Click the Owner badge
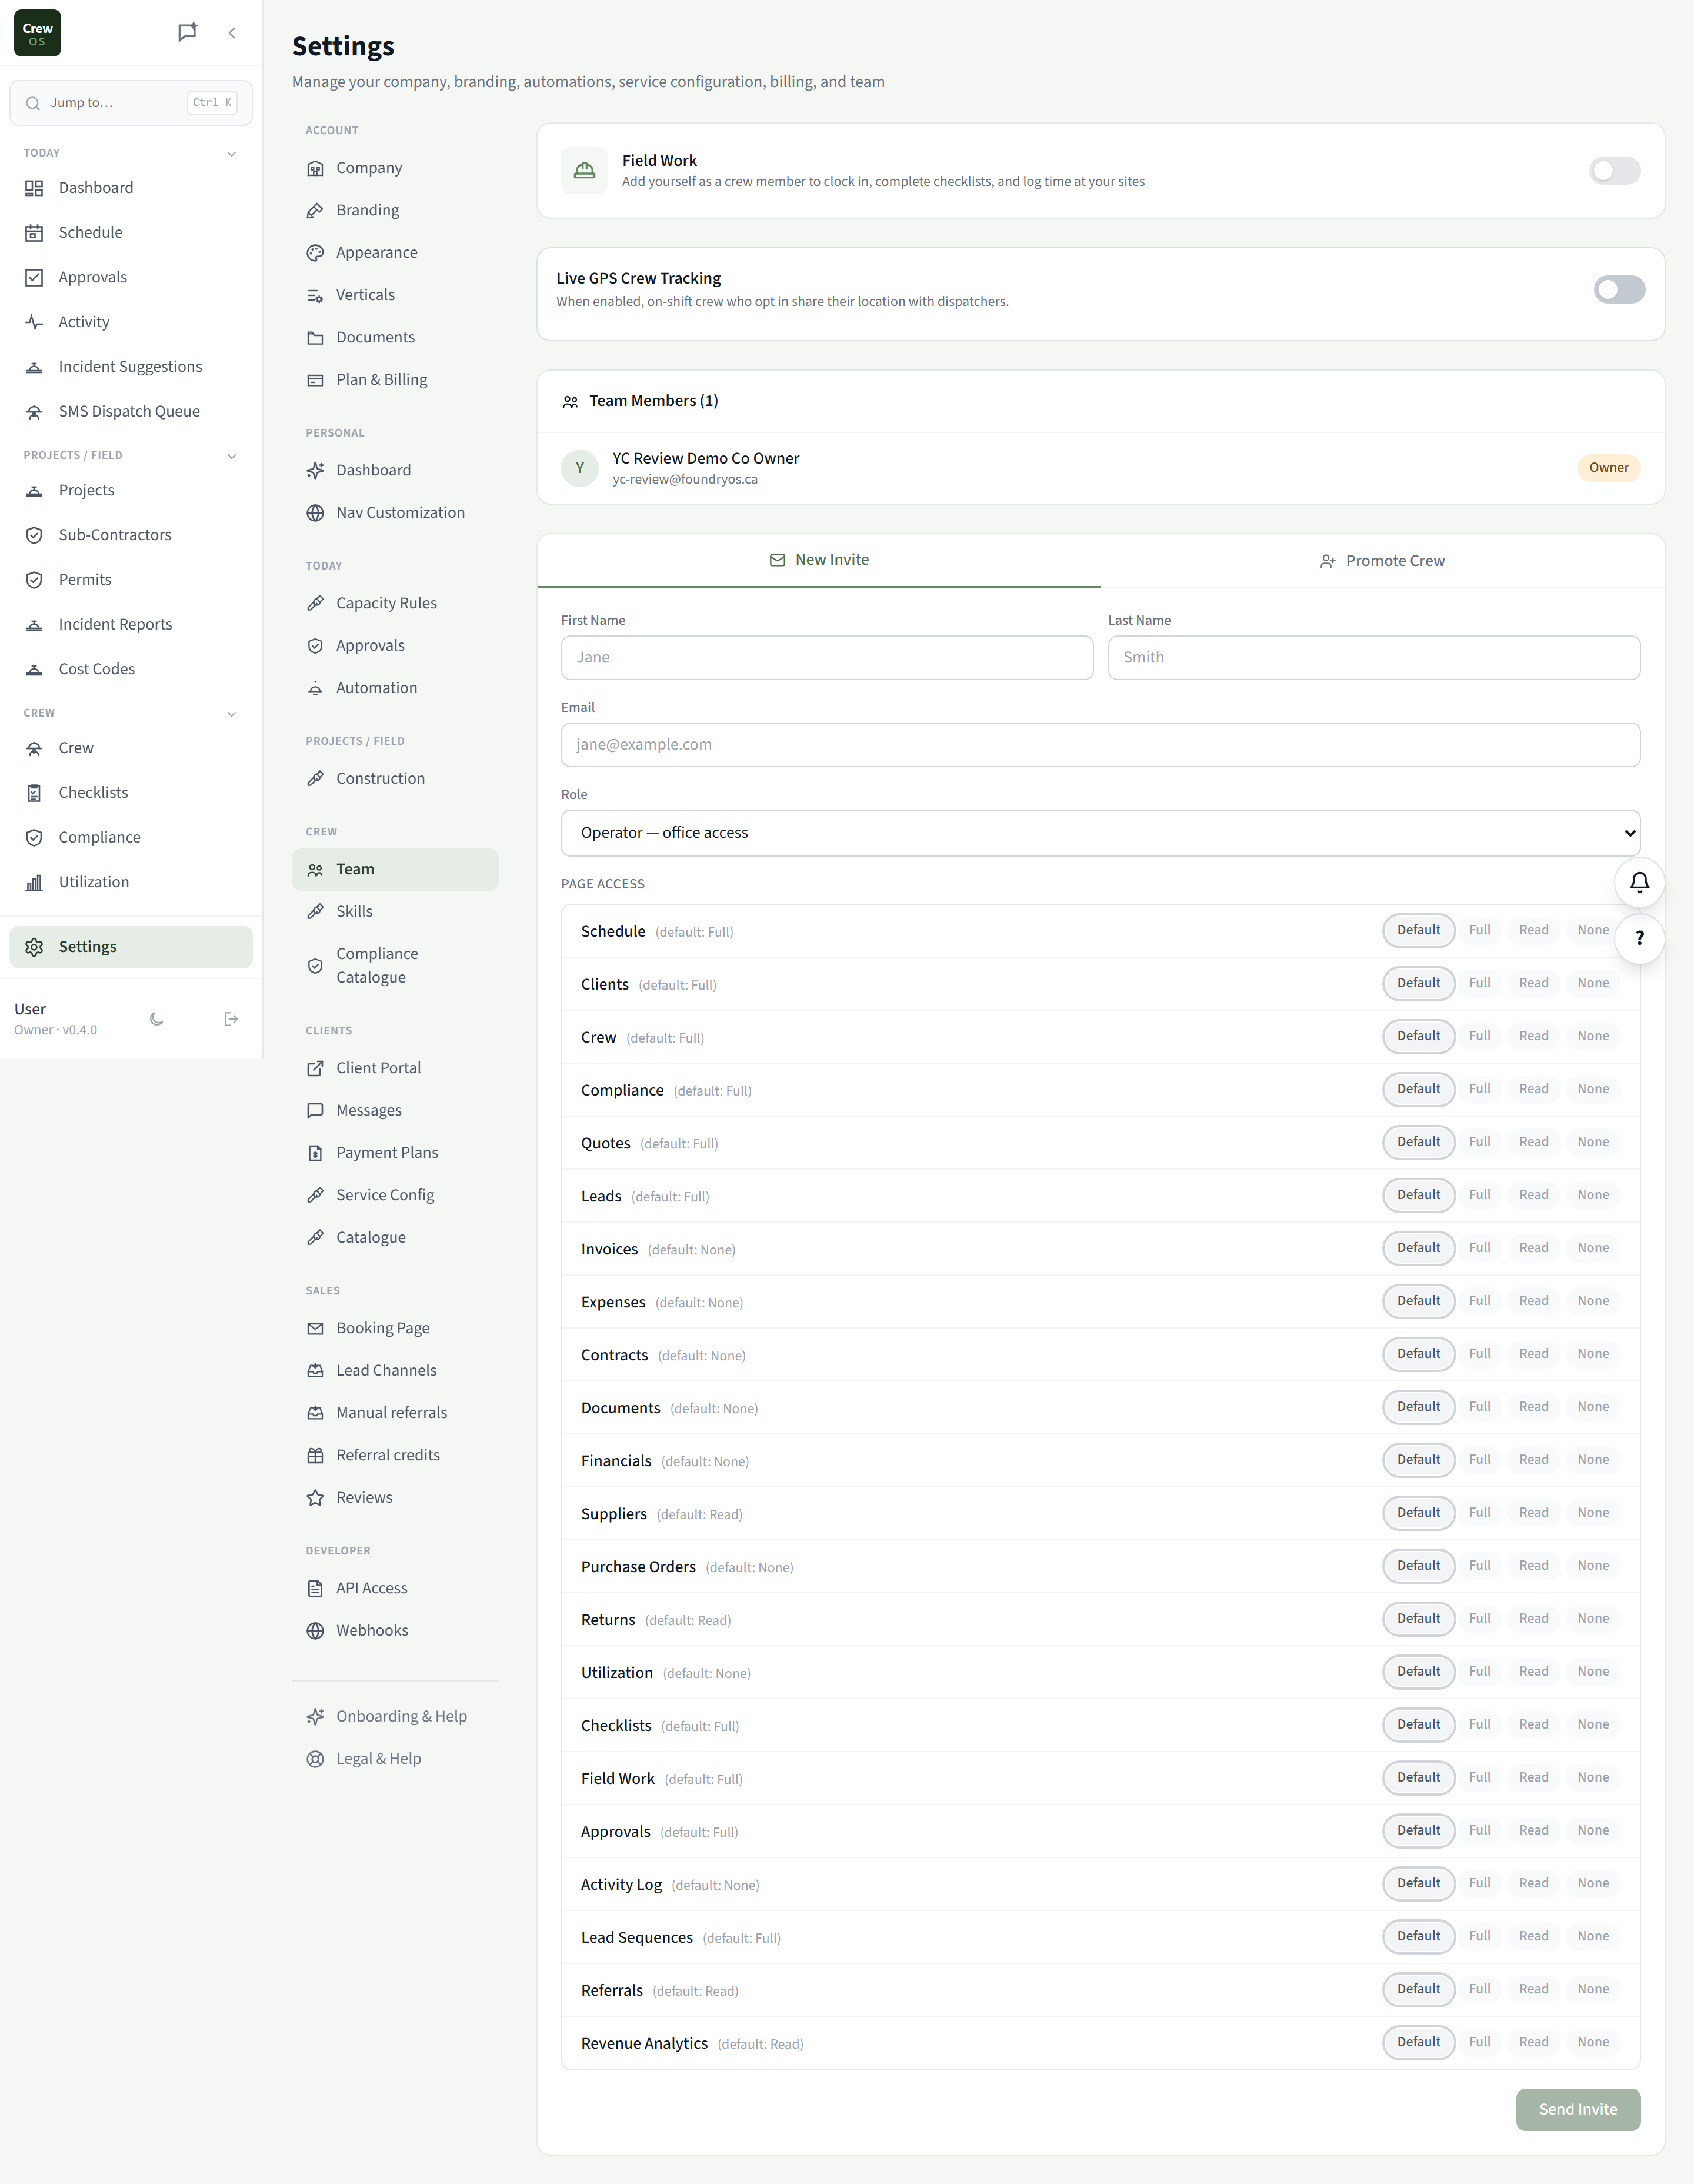 click(x=1608, y=468)
